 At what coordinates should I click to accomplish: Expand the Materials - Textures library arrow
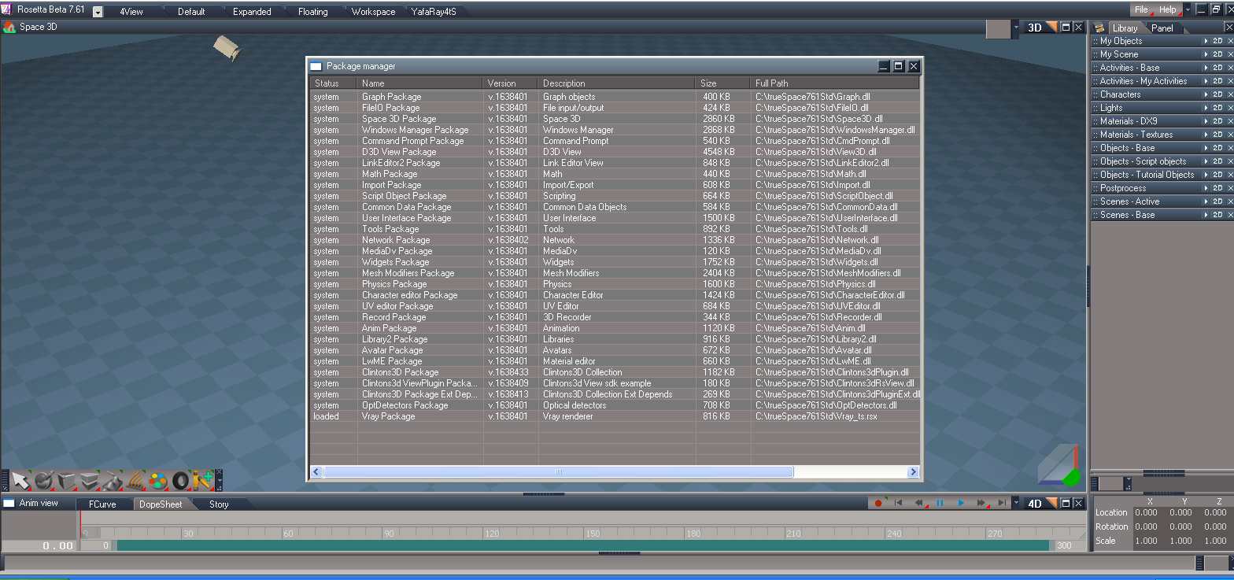point(1206,135)
